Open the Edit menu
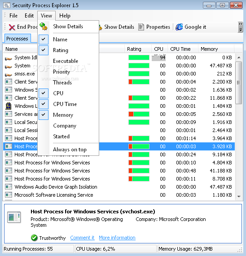This screenshot has height=256, width=246. click(29, 16)
